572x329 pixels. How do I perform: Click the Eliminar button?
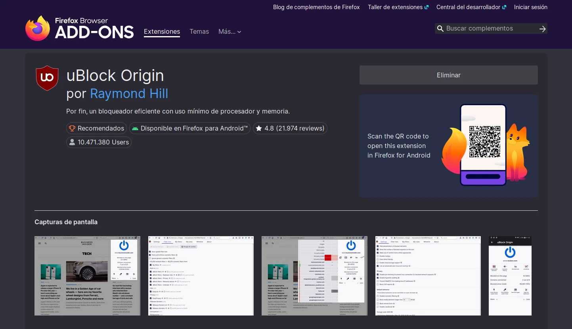point(448,75)
